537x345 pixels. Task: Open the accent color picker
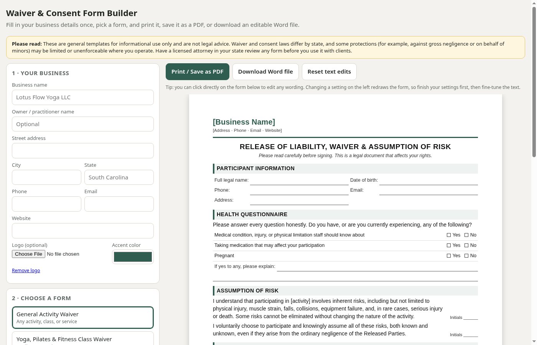[x=133, y=257]
